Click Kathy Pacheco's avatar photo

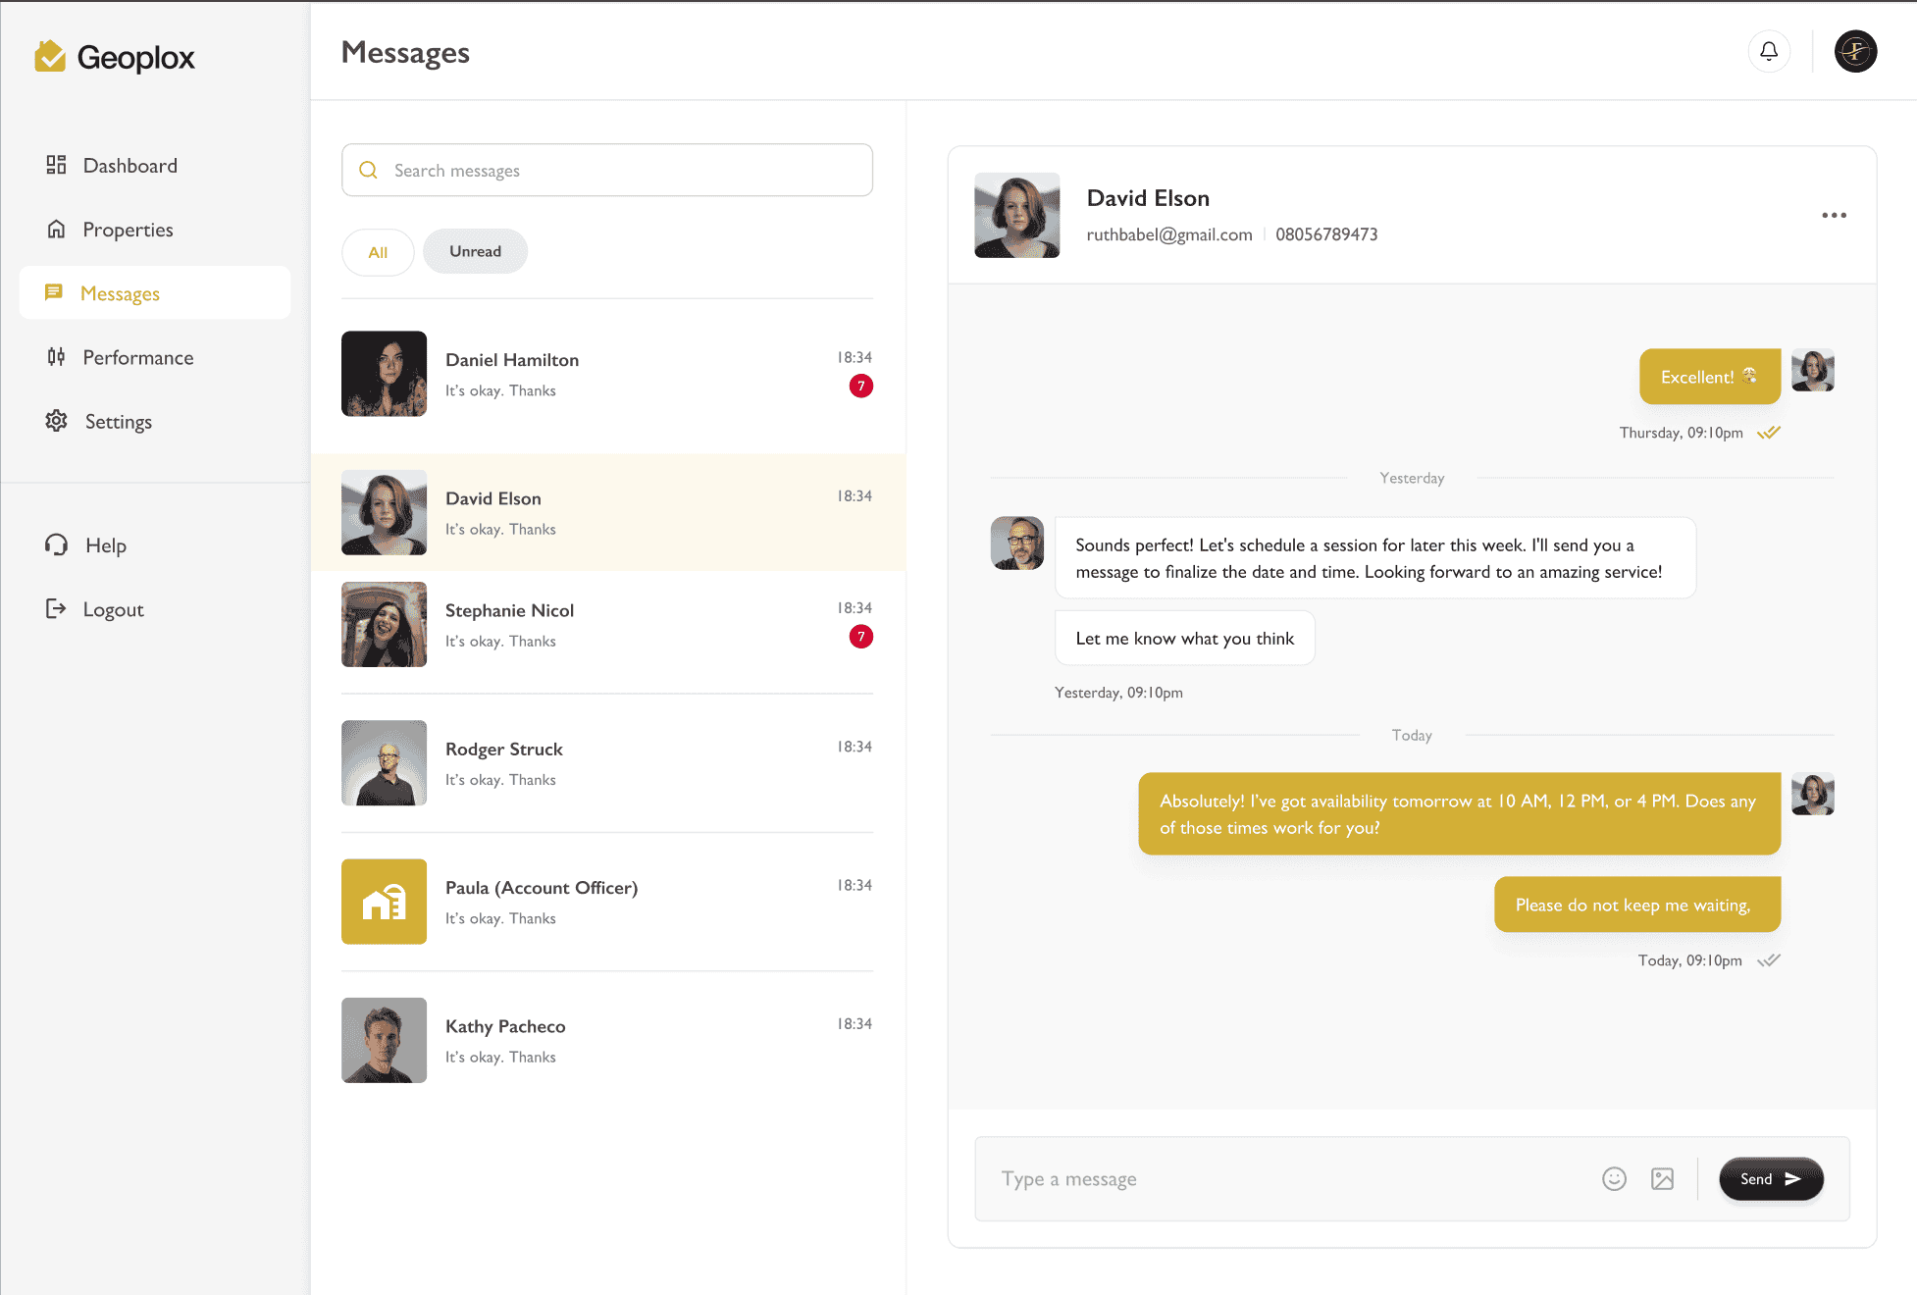[384, 1040]
